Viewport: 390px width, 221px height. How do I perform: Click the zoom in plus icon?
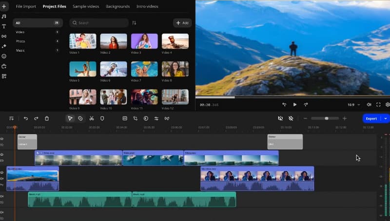tap(345, 118)
